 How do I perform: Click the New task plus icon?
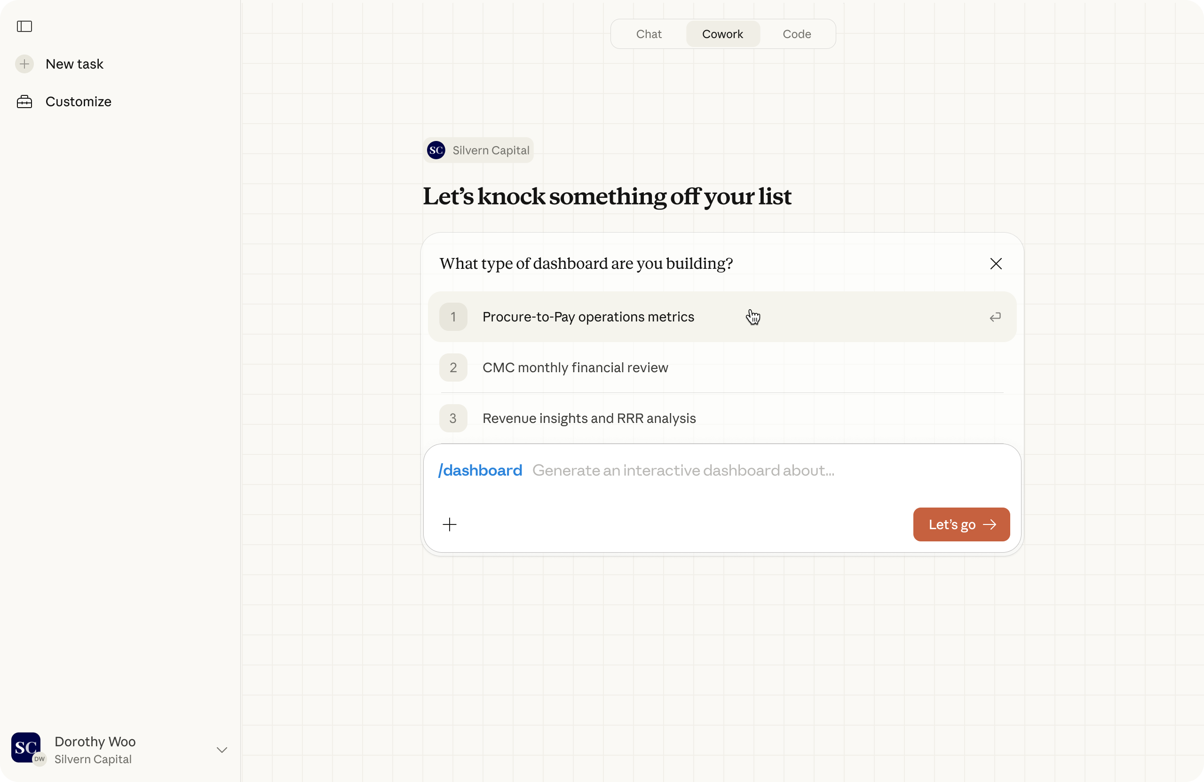coord(24,64)
